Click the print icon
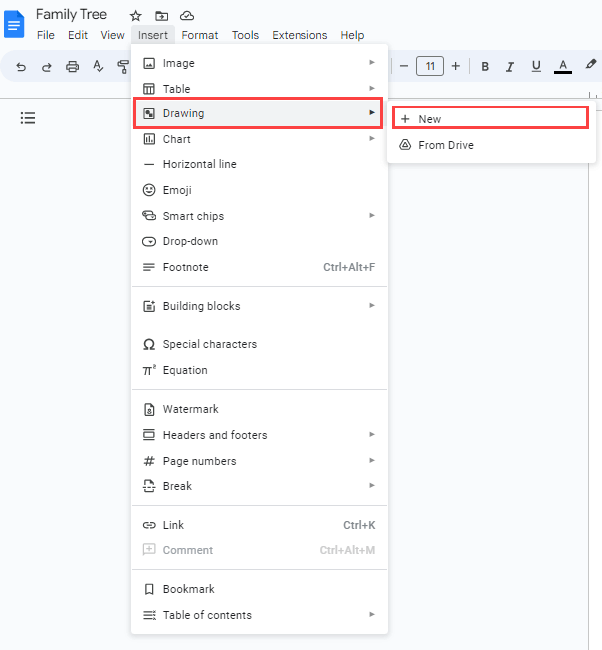Image resolution: width=602 pixels, height=650 pixels. click(72, 66)
